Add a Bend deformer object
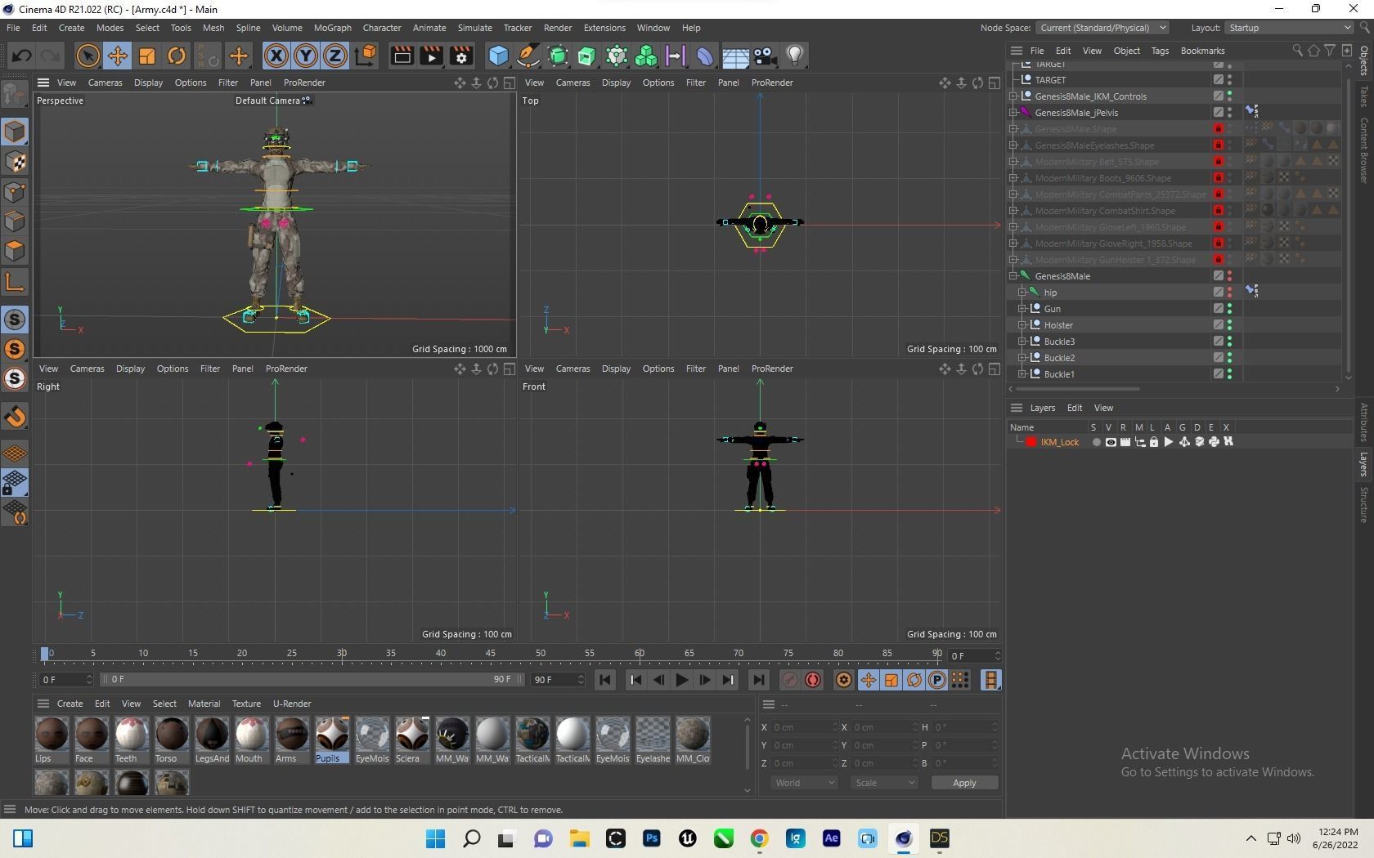The height and width of the screenshot is (858, 1374). click(x=705, y=56)
